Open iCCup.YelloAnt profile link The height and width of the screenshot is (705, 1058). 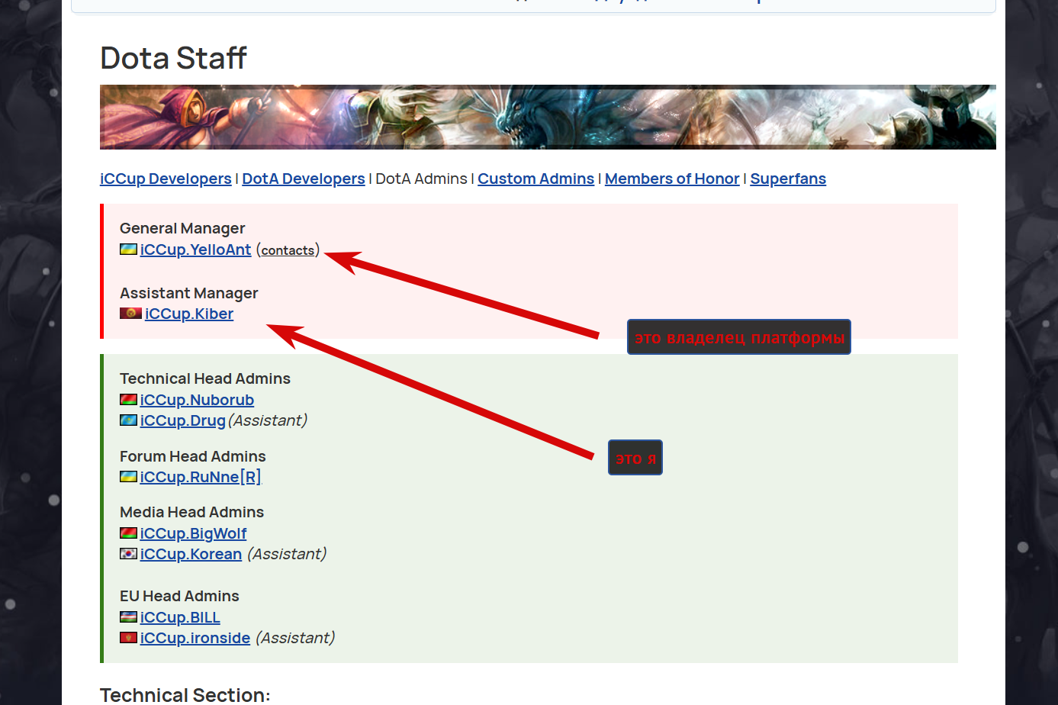click(195, 249)
